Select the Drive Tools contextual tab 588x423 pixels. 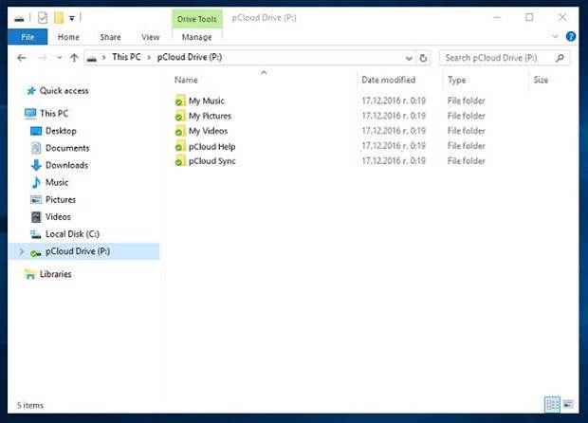click(x=197, y=19)
